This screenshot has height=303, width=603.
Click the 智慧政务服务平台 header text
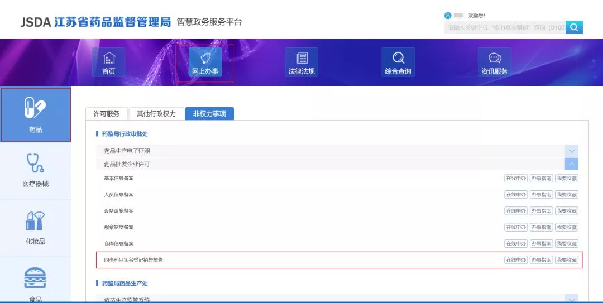(x=209, y=22)
